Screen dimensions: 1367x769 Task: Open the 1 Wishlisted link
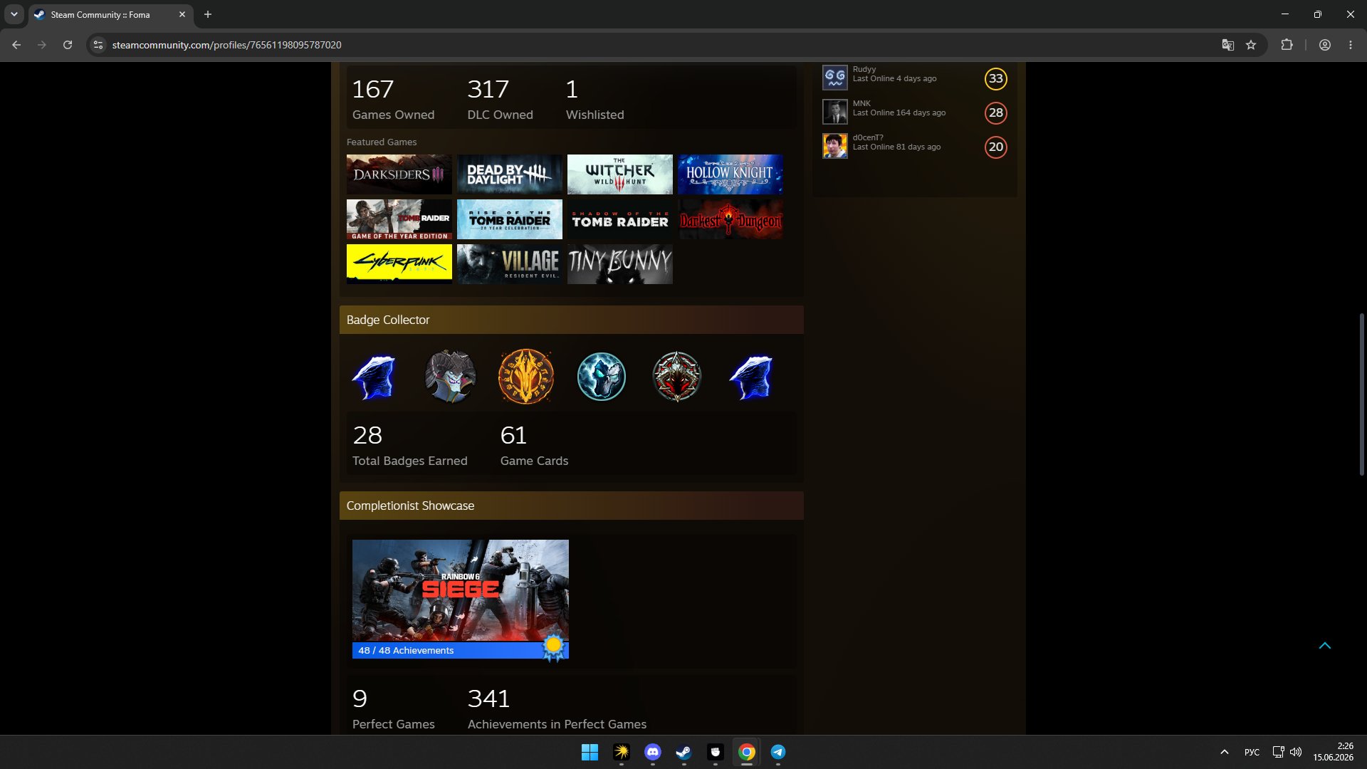click(595, 99)
